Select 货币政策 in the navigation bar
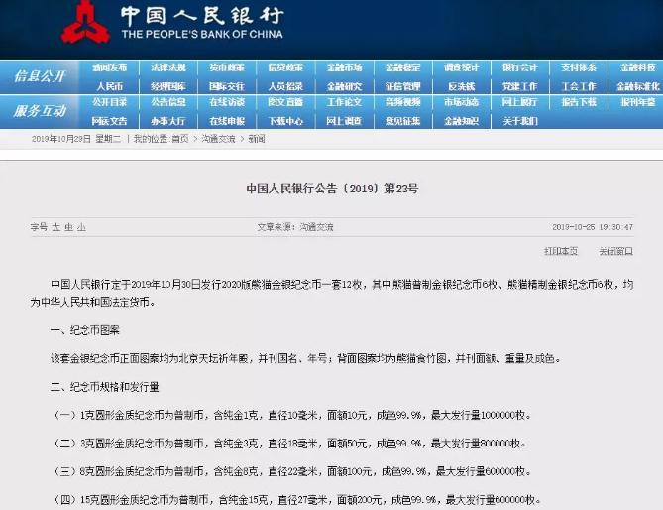The image size is (663, 510). (227, 67)
